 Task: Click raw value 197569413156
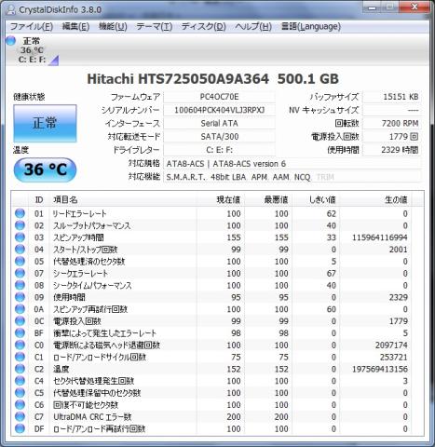379,369
